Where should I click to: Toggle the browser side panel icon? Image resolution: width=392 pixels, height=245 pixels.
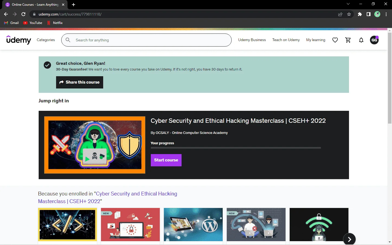369,14
